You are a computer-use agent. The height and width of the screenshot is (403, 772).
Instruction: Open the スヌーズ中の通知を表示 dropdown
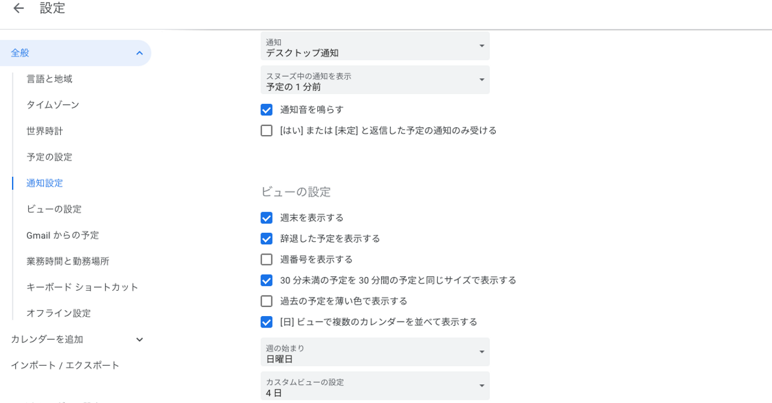(375, 80)
